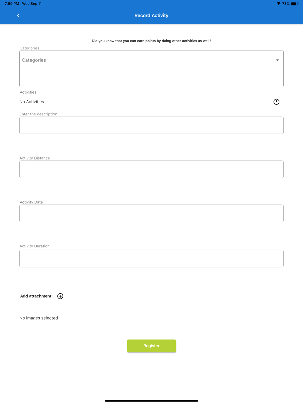Screen dimensions: 303x404
Task: Click into the Activity Duration field
Action: tap(151, 259)
